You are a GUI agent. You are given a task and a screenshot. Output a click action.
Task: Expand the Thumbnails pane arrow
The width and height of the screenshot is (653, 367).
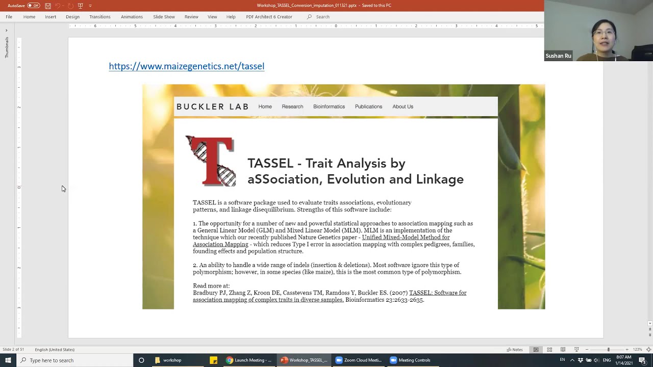6,31
